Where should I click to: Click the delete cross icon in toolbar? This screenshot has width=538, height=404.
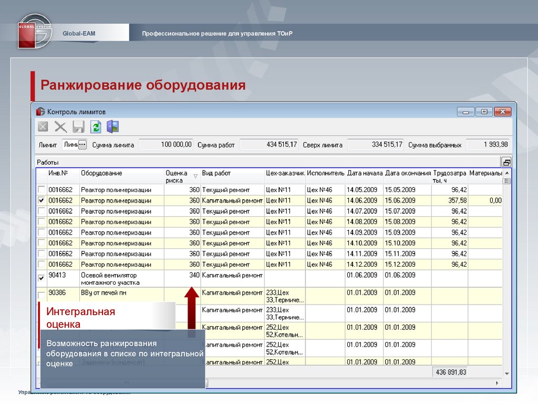(x=60, y=127)
